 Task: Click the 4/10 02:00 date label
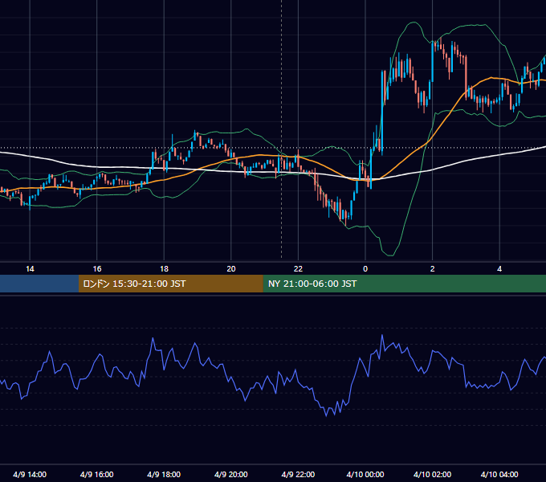point(433,474)
